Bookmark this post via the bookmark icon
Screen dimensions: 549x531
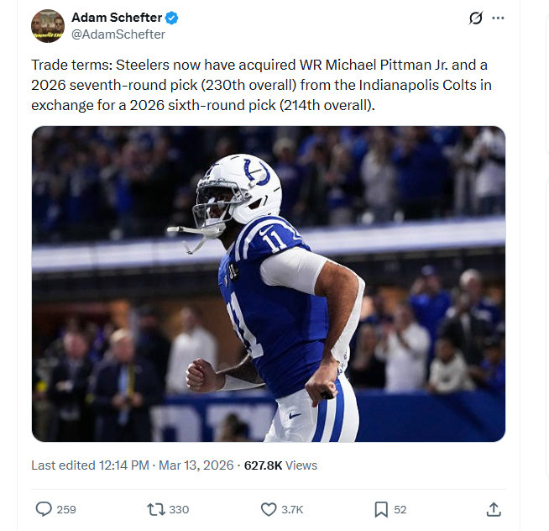(x=380, y=509)
